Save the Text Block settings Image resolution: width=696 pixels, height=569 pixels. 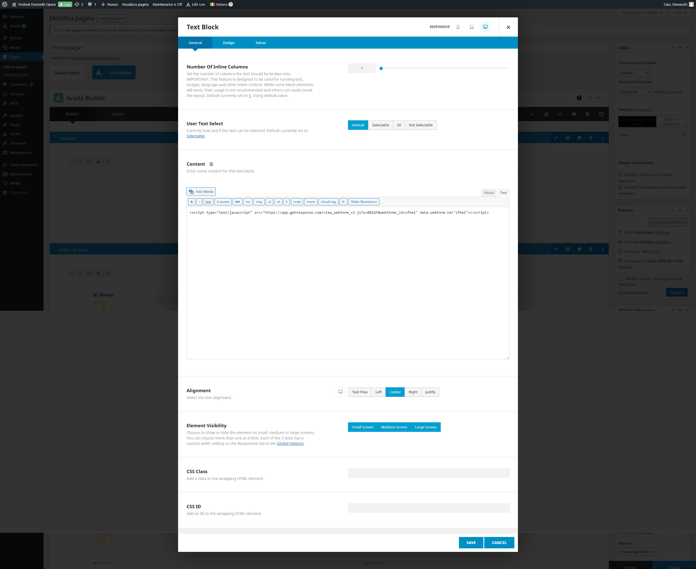tap(471, 542)
